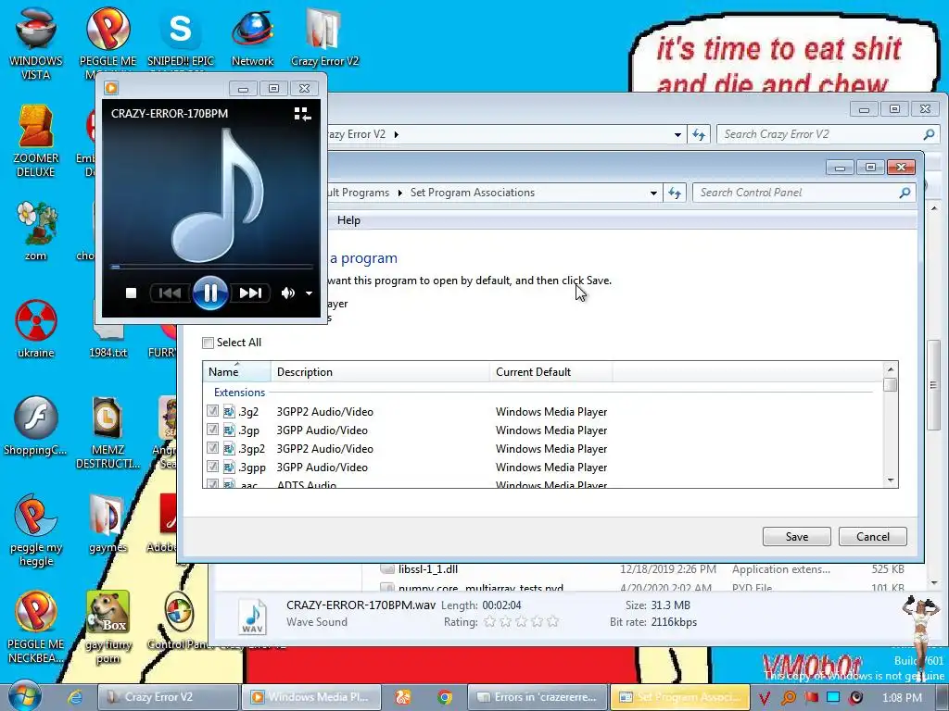
Task: Click the Search Control Panel field
Action: (x=803, y=193)
